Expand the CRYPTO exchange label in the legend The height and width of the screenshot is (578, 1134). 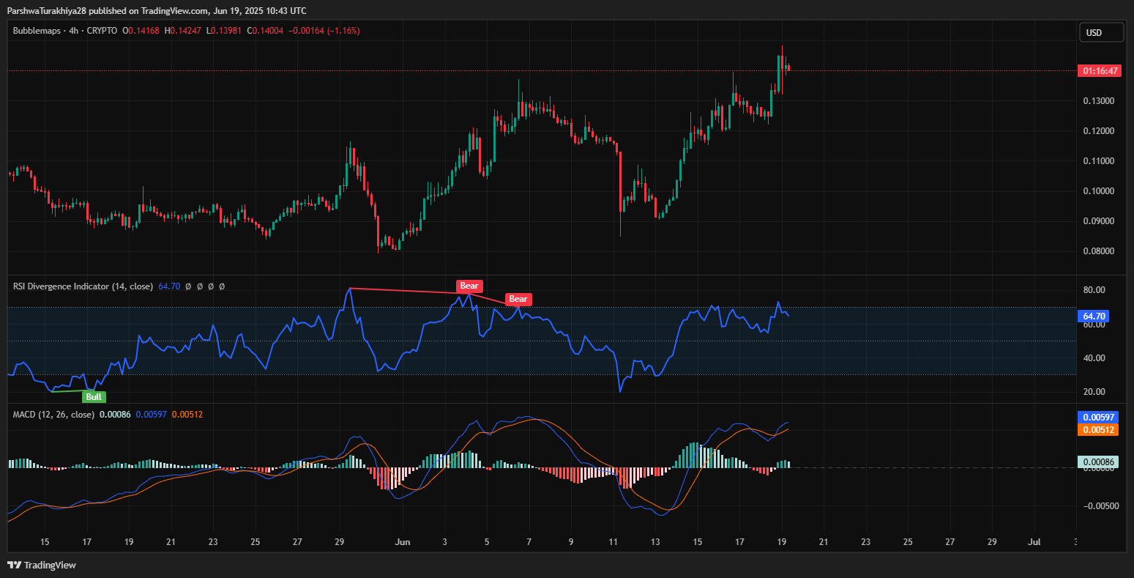(103, 31)
